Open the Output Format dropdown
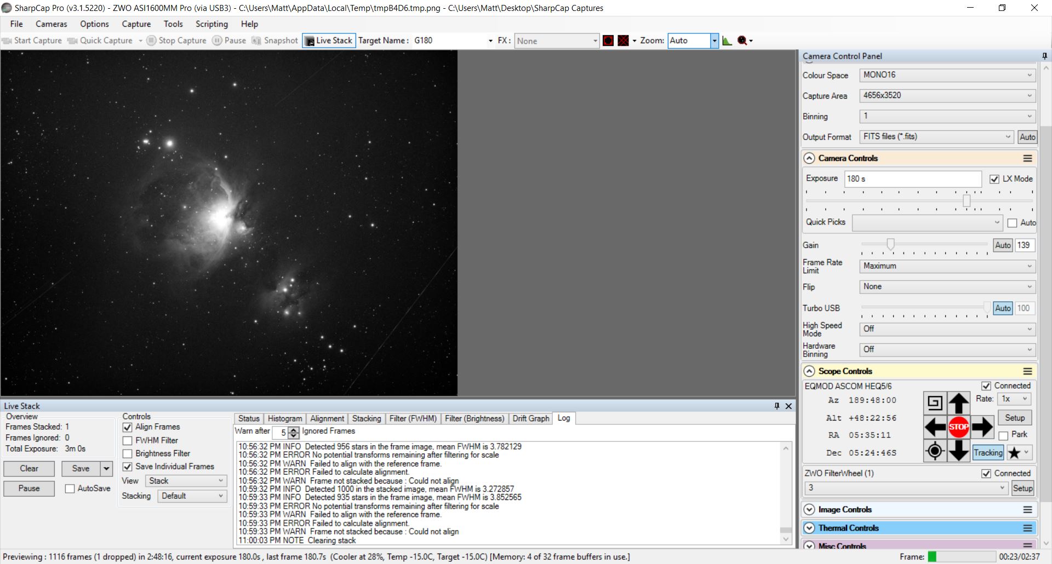Screen dimensions: 1052x564 tap(936, 137)
